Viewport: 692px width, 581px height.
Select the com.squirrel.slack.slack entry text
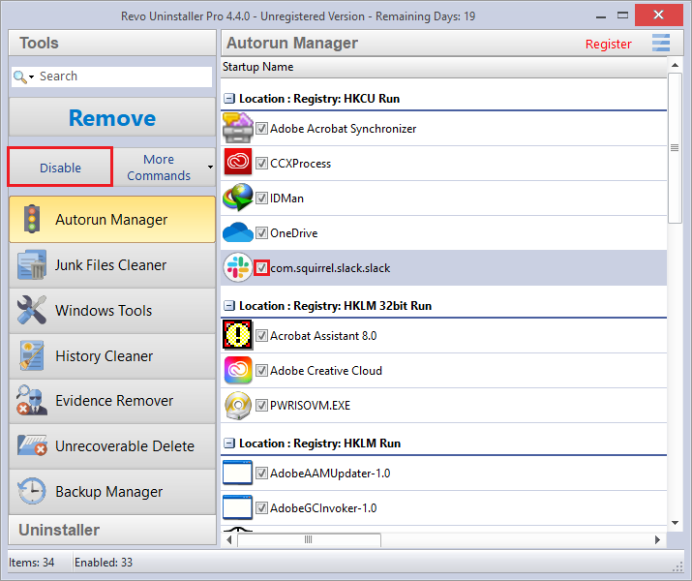click(x=330, y=268)
